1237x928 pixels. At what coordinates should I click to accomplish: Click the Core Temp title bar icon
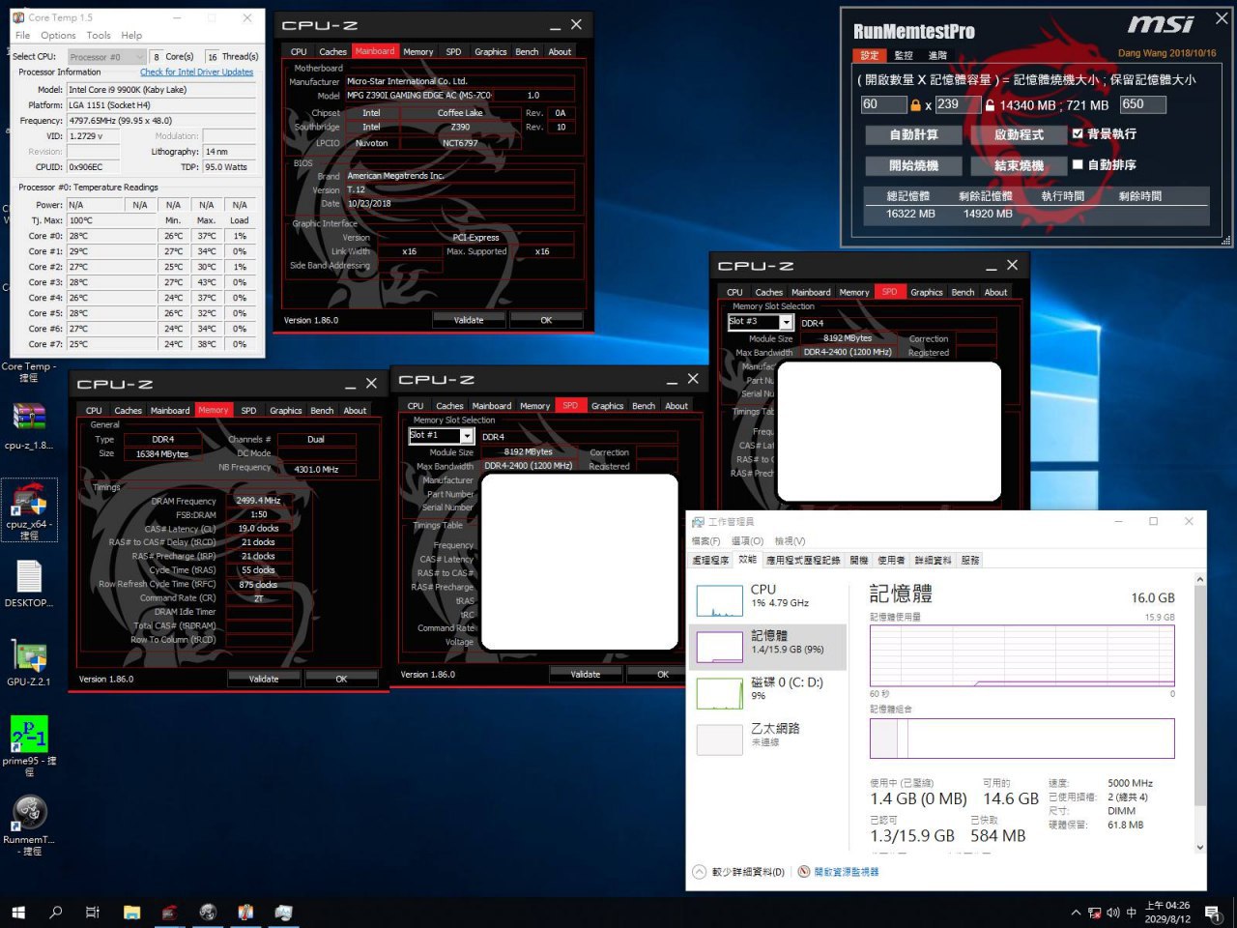[19, 17]
